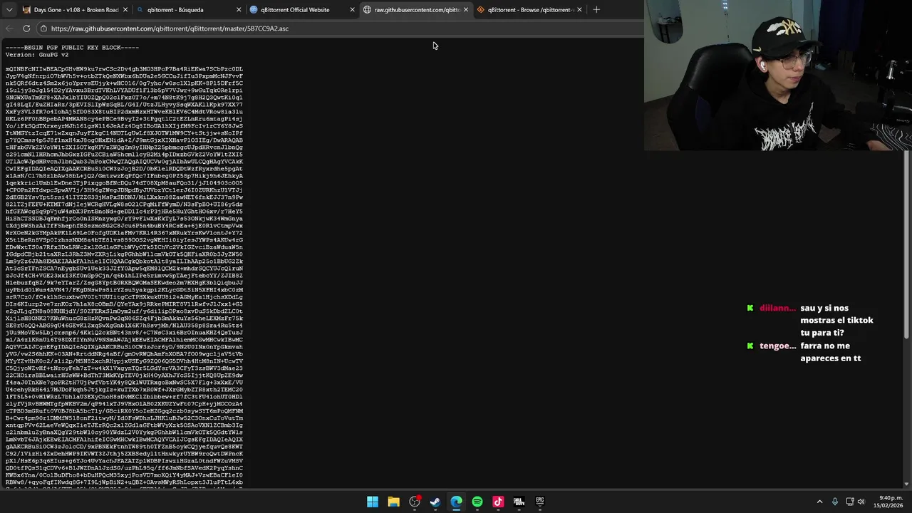
Task: Open a new browser tab
Action: 596,10
